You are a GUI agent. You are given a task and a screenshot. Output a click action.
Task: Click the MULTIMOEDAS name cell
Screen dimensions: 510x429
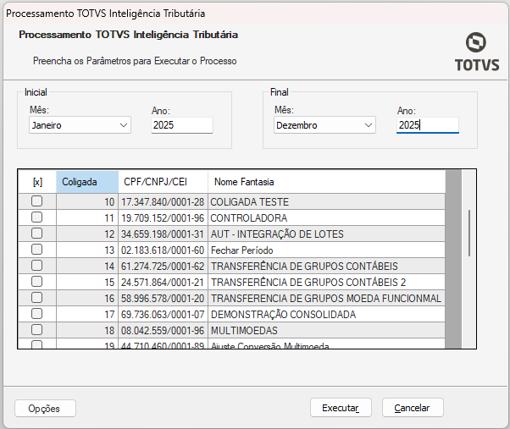tap(326, 330)
